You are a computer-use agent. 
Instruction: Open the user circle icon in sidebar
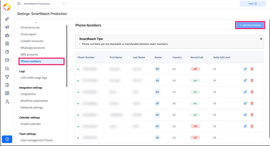[x=7, y=43]
